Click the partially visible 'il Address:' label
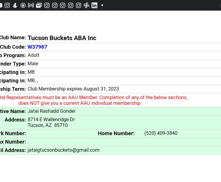 coord(13,150)
